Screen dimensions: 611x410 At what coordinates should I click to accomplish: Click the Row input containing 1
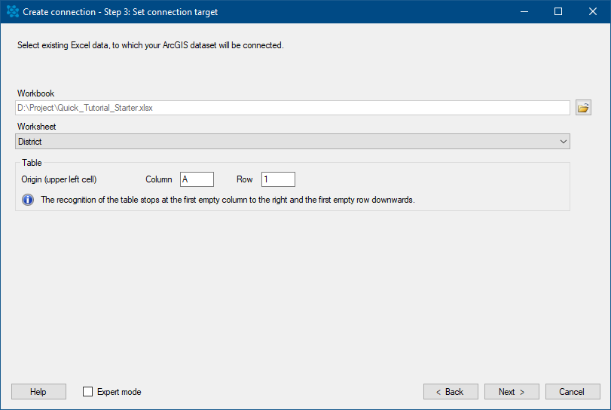tap(278, 179)
